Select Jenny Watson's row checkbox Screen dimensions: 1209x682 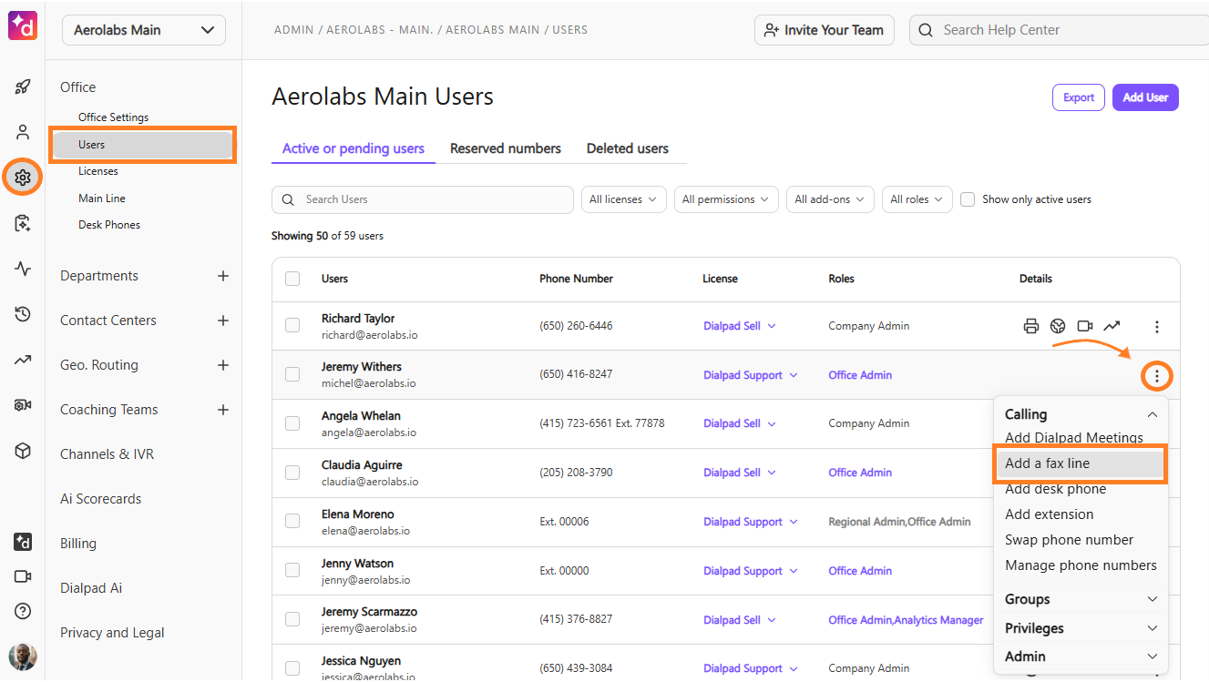(292, 570)
